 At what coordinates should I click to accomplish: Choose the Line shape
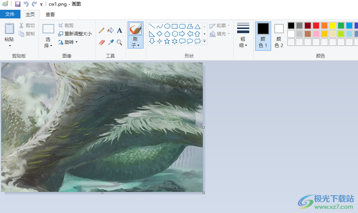coord(152,26)
